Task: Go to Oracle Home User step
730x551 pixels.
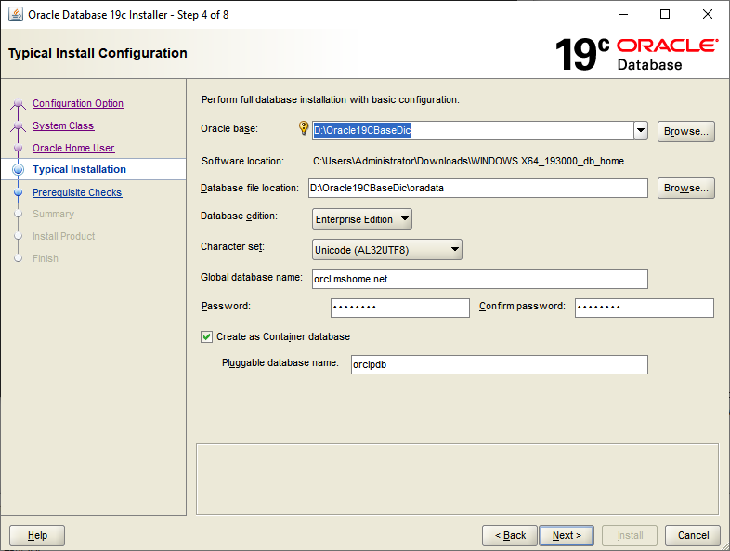Action: [73, 148]
